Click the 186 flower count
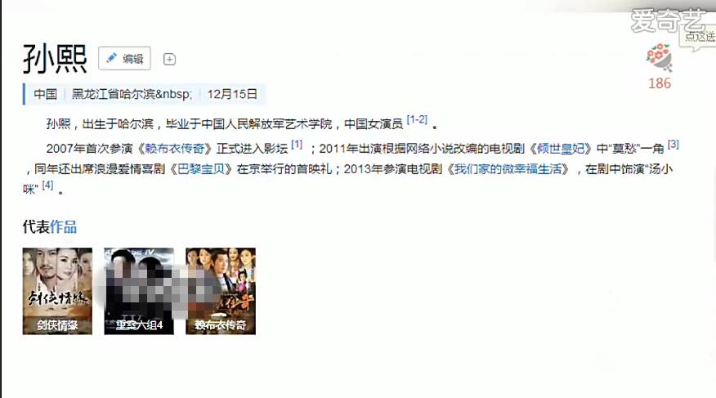Image resolution: width=716 pixels, height=398 pixels. click(660, 83)
